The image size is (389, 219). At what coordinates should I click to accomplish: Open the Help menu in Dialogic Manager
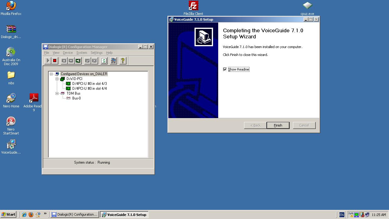coord(109,53)
